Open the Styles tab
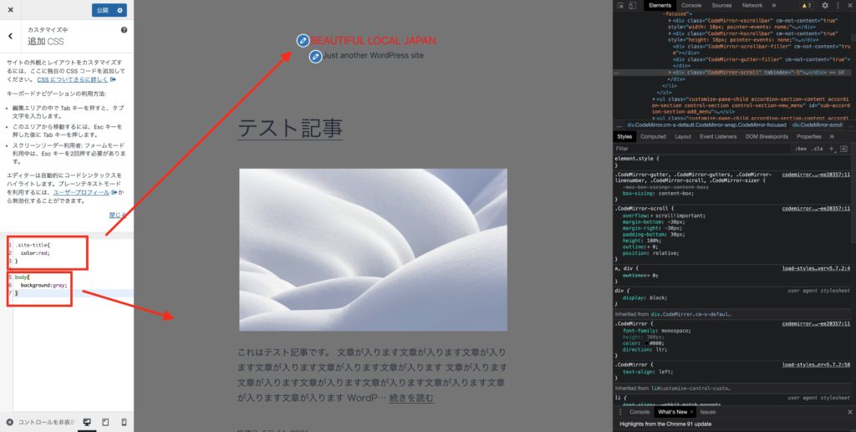Image resolution: width=856 pixels, height=432 pixels. tap(624, 137)
